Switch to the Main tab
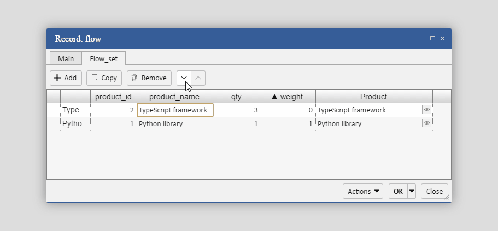Screen dimensions: 498x231 [66, 59]
